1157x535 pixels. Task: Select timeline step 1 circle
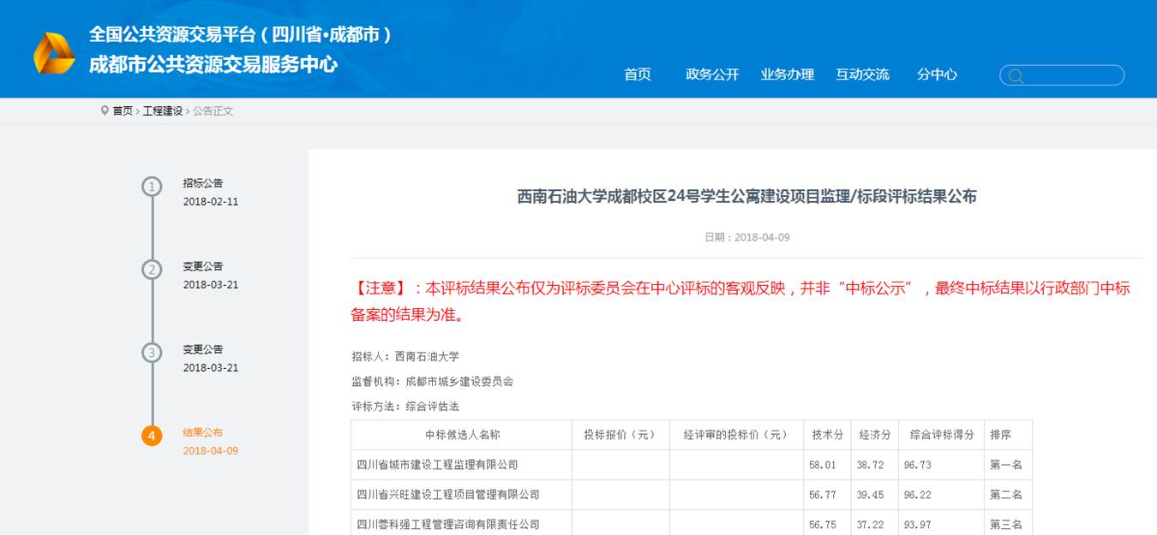tap(152, 187)
